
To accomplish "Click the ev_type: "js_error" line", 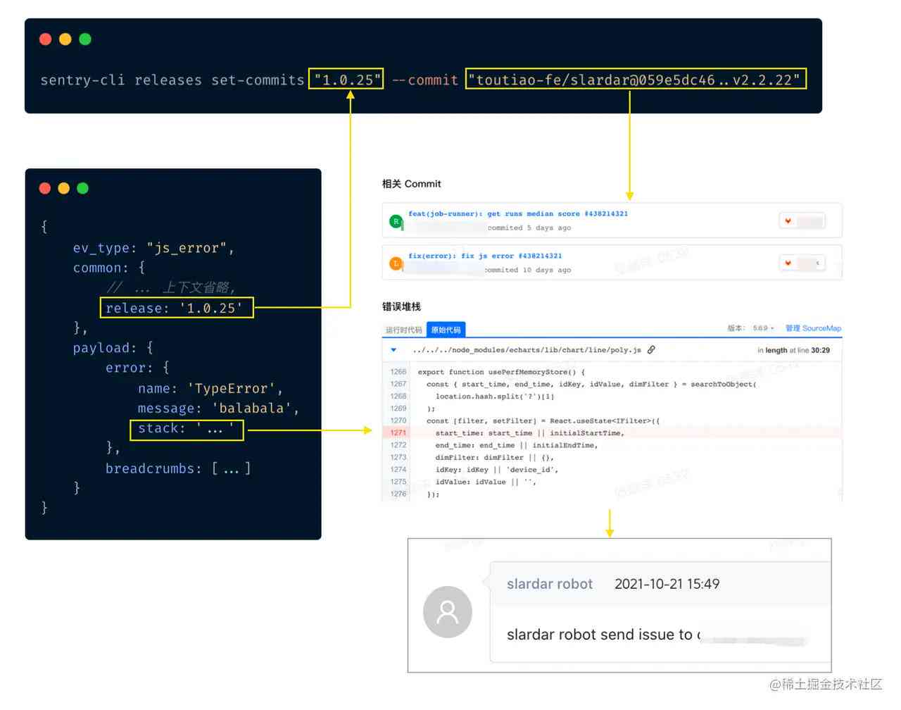I will pyautogui.click(x=153, y=248).
